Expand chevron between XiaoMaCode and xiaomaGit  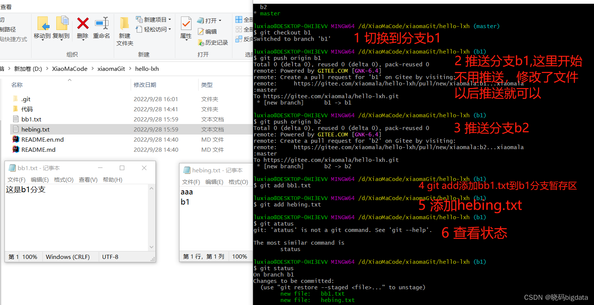point(92,69)
